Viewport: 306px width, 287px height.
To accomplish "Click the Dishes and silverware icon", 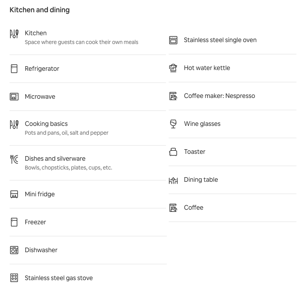I will pyautogui.click(x=14, y=159).
